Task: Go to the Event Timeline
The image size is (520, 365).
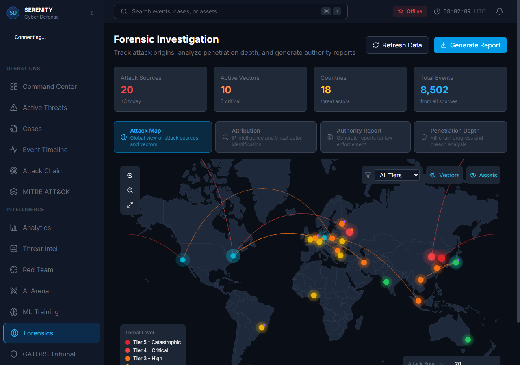Action: pos(46,150)
